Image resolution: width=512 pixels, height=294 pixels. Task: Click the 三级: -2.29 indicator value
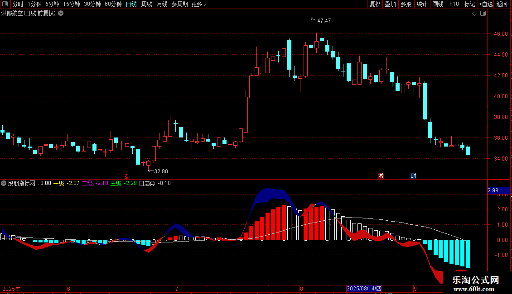tap(123, 183)
